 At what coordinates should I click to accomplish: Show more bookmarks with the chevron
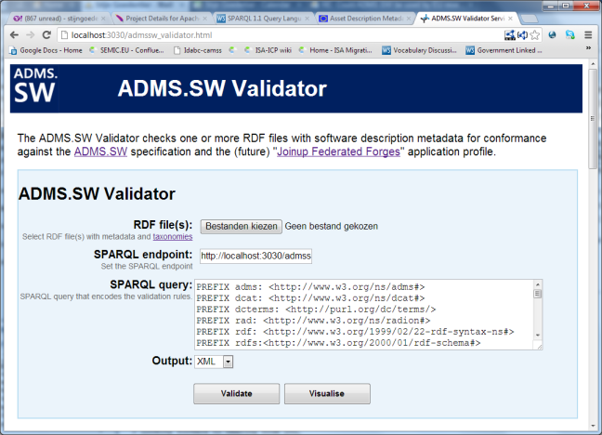click(588, 48)
